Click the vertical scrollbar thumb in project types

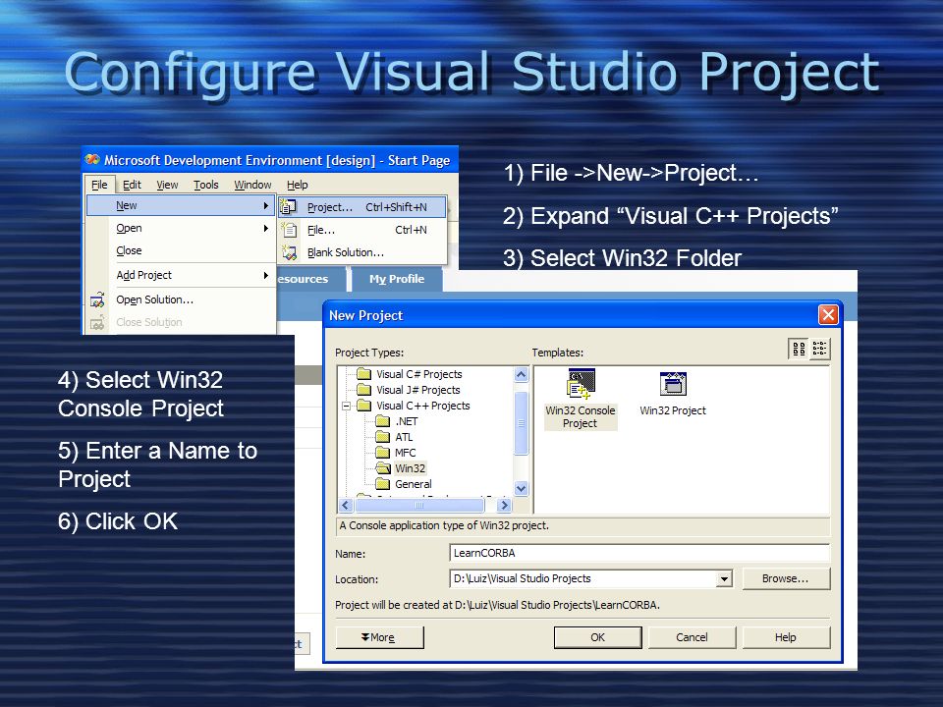pyautogui.click(x=522, y=423)
